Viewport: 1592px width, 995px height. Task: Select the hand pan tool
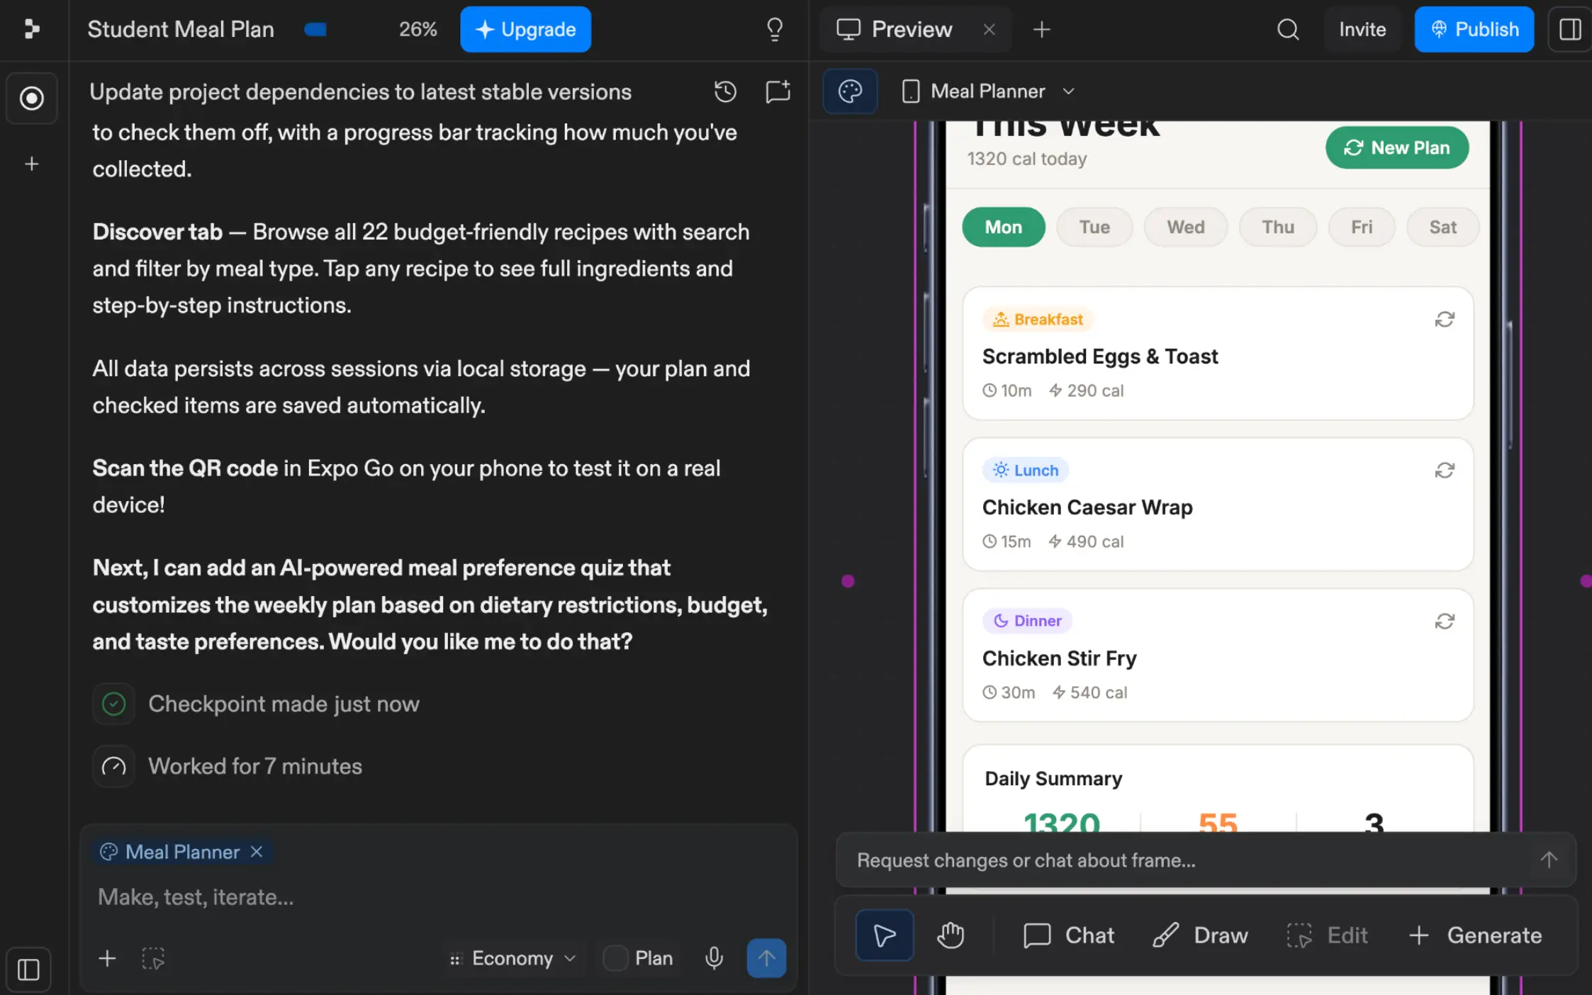[950, 935]
